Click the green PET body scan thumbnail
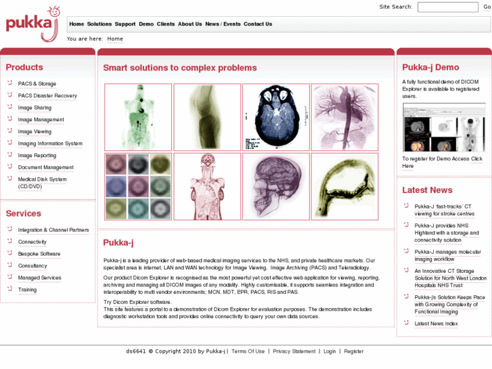The width and height of the screenshot is (492, 369). [x=138, y=117]
